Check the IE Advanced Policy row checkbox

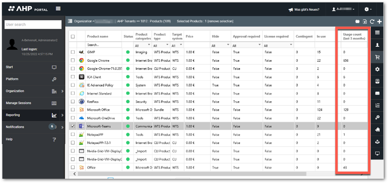pyautogui.click(x=73, y=85)
